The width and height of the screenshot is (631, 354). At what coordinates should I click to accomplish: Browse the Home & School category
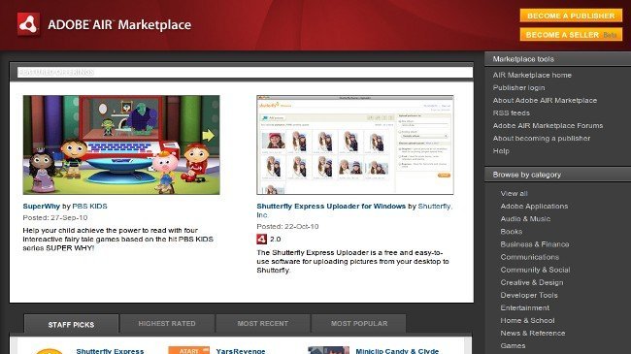pyautogui.click(x=527, y=321)
